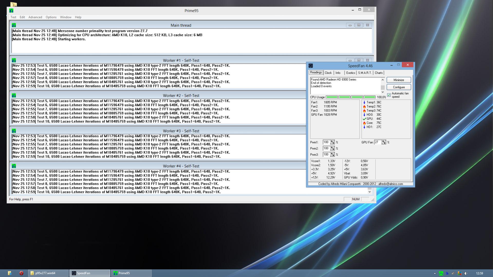
Task: Select the Readings tab in SpeedFan
Action: click(316, 73)
